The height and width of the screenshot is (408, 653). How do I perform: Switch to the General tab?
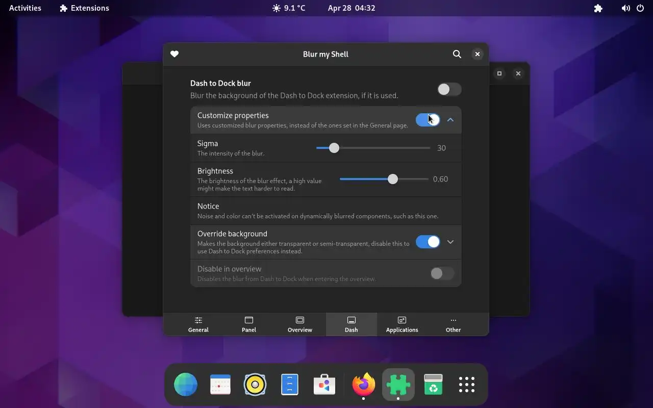click(x=198, y=324)
